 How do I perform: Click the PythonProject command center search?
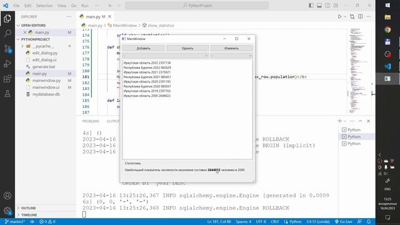pyautogui.click(x=197, y=6)
